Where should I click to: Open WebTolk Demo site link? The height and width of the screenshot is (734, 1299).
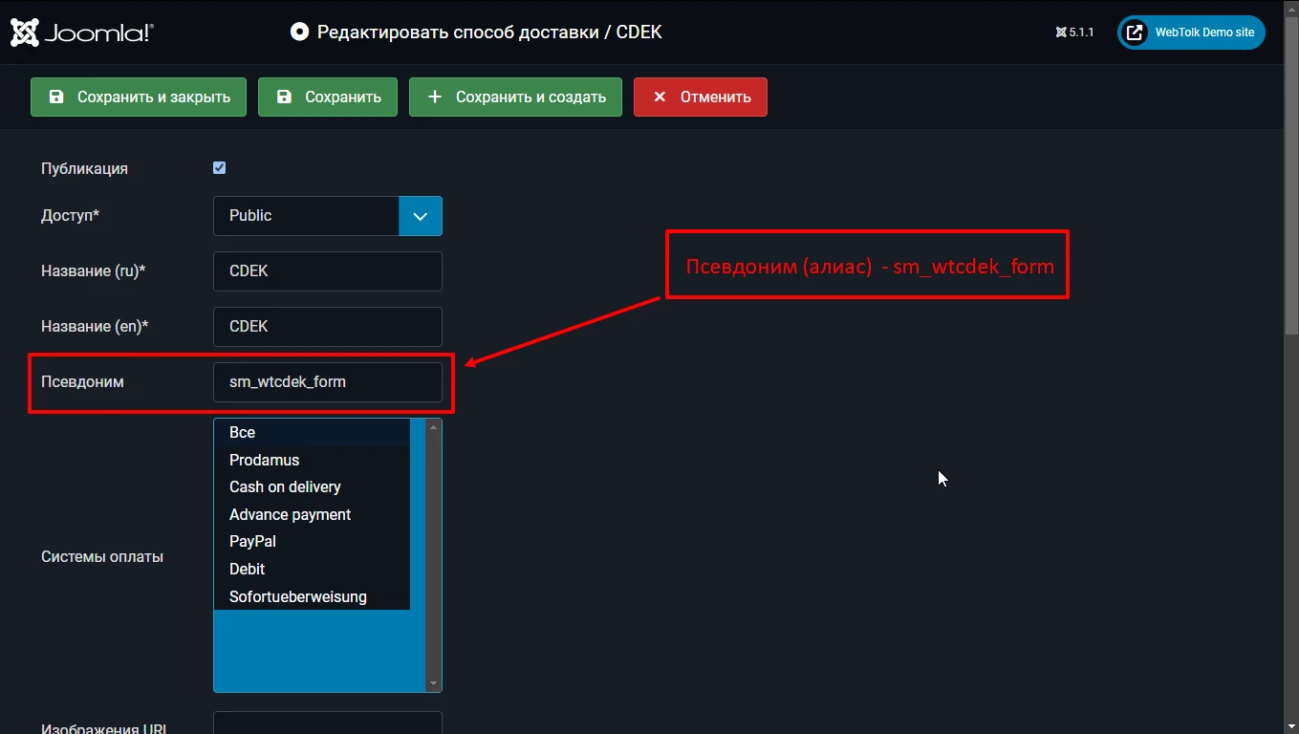pos(1191,32)
